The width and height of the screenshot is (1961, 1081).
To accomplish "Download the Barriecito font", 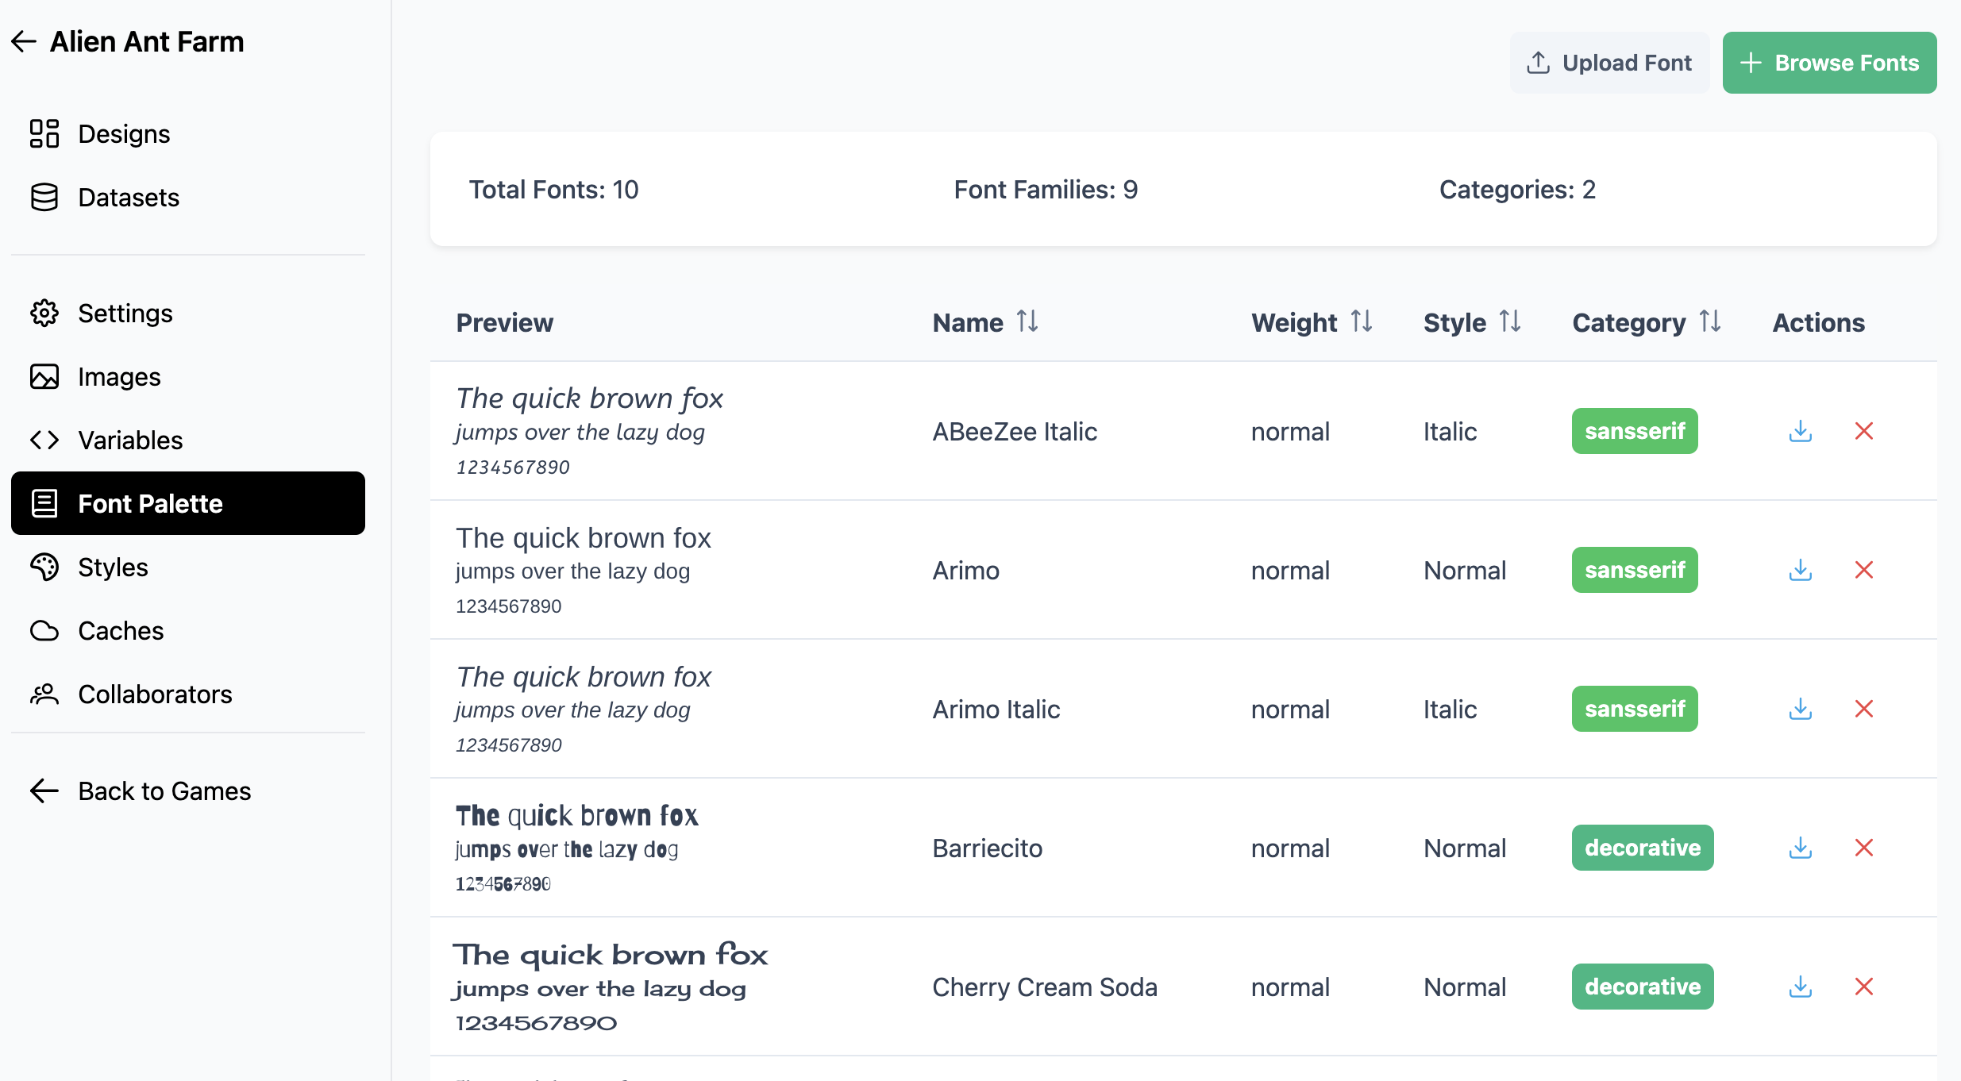I will (1800, 848).
